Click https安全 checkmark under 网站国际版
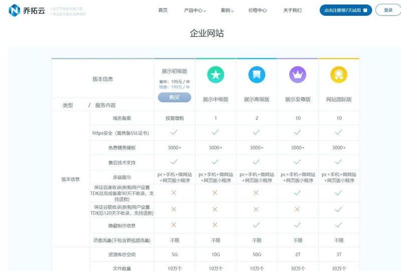The height and width of the screenshot is (271, 401). coord(338,132)
